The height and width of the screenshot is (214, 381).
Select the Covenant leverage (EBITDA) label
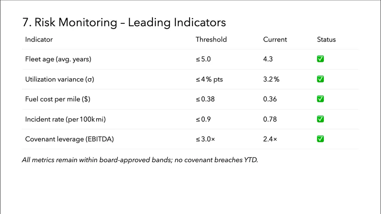pyautogui.click(x=70, y=139)
